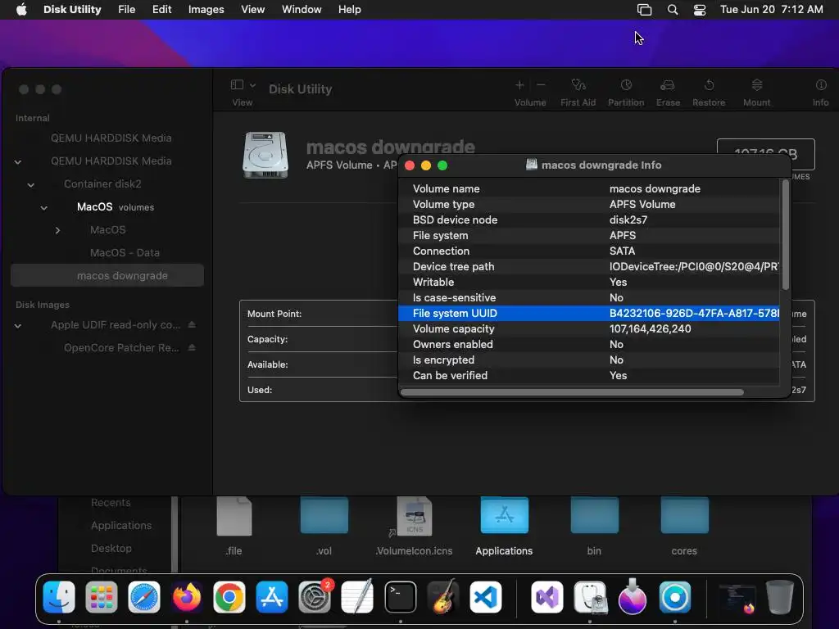Screen dimensions: 839x629
Task: Open Desktop in Finder sidebar
Action: point(111,548)
